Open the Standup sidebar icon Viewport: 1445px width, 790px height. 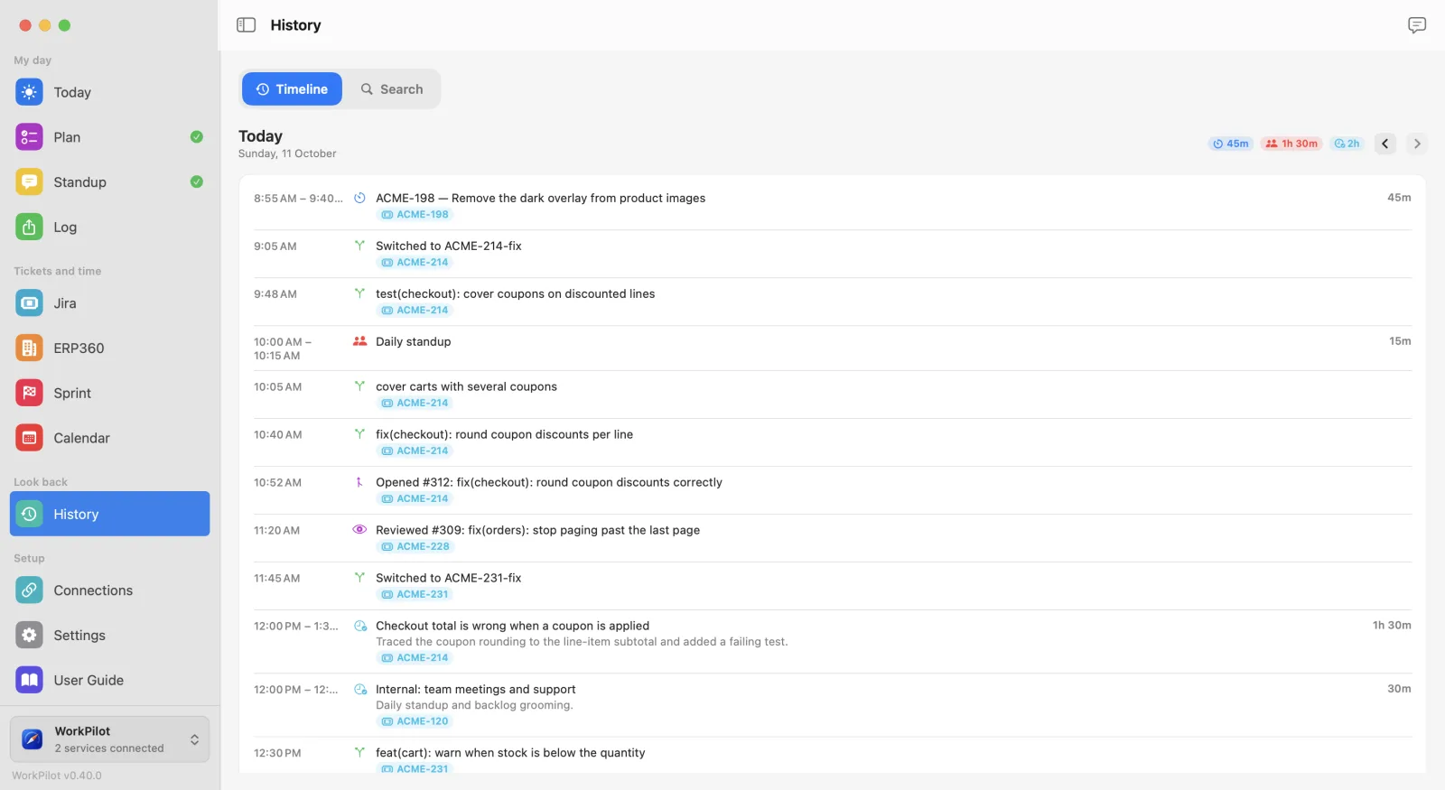[29, 182]
